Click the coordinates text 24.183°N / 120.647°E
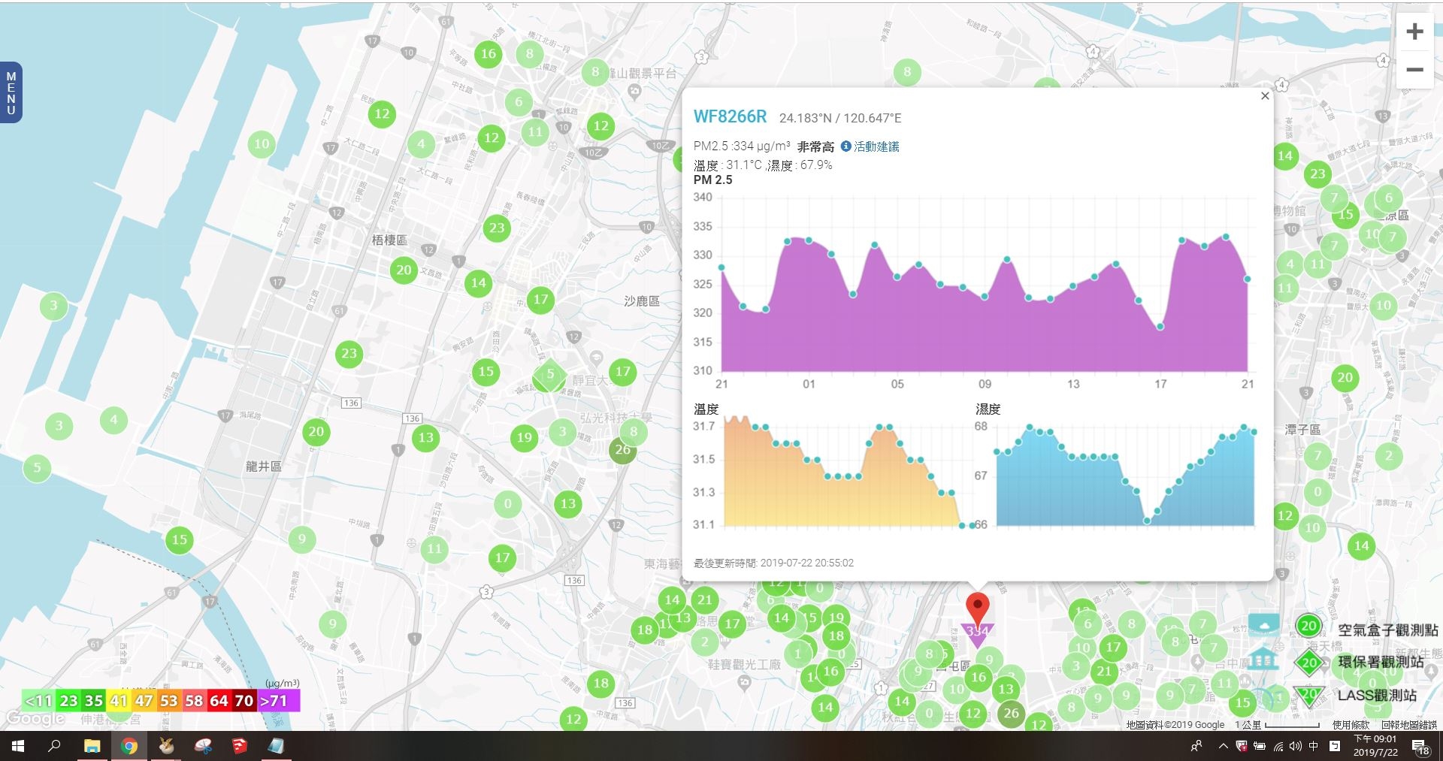Viewport: 1443px width, 761px height. pos(840,118)
